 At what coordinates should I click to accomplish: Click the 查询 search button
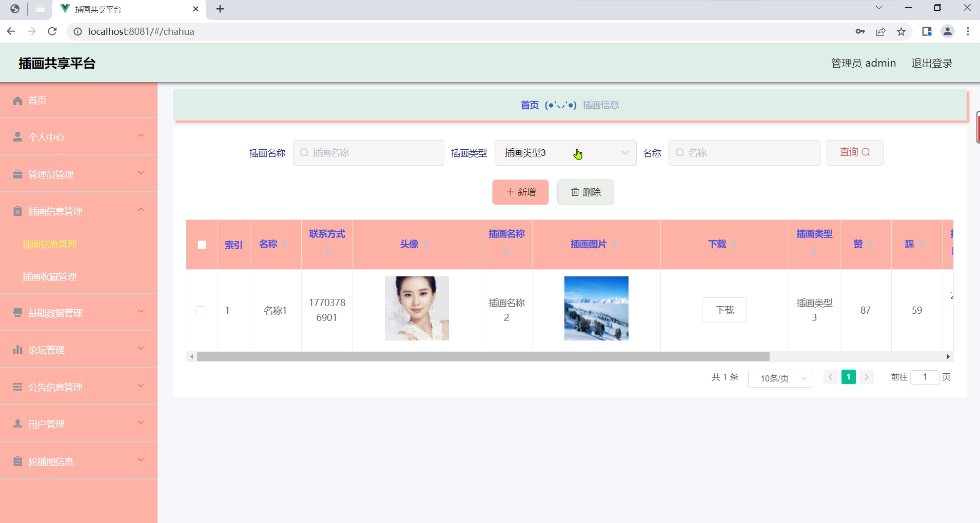(855, 153)
